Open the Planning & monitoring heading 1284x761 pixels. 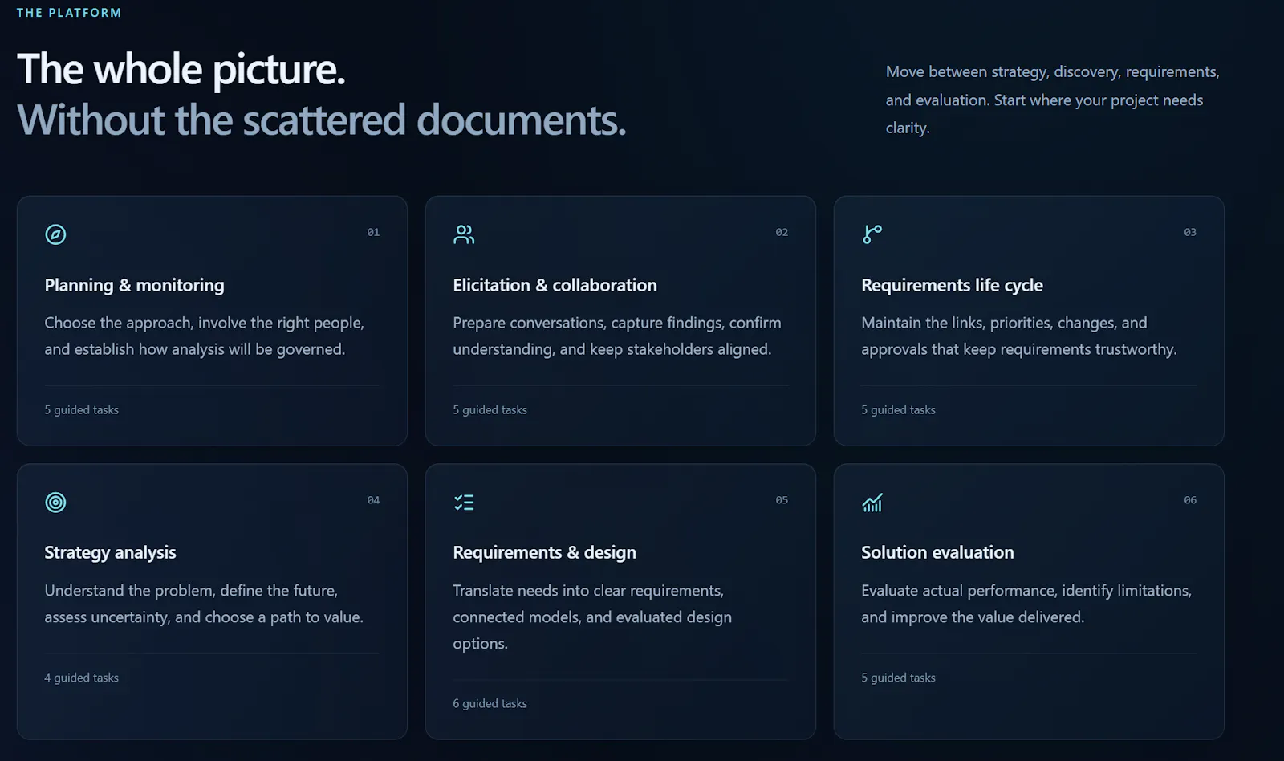(x=134, y=285)
